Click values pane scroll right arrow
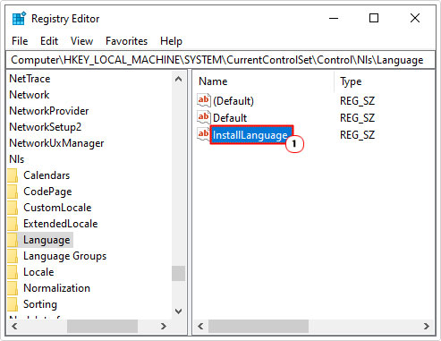The width and height of the screenshot is (441, 341). click(427, 326)
